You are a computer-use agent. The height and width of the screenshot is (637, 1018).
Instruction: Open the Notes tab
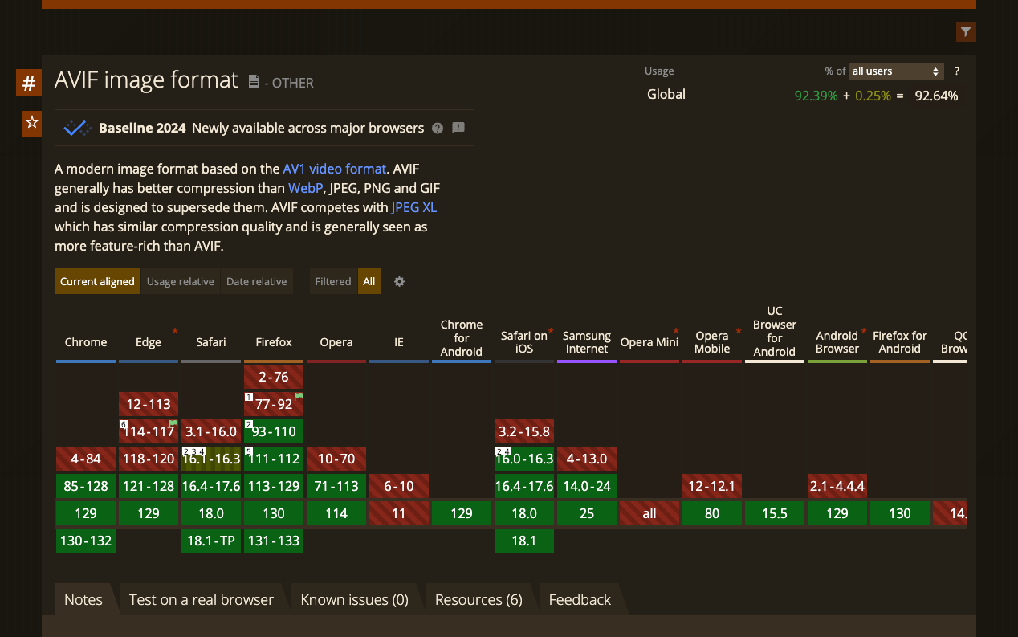tap(83, 599)
